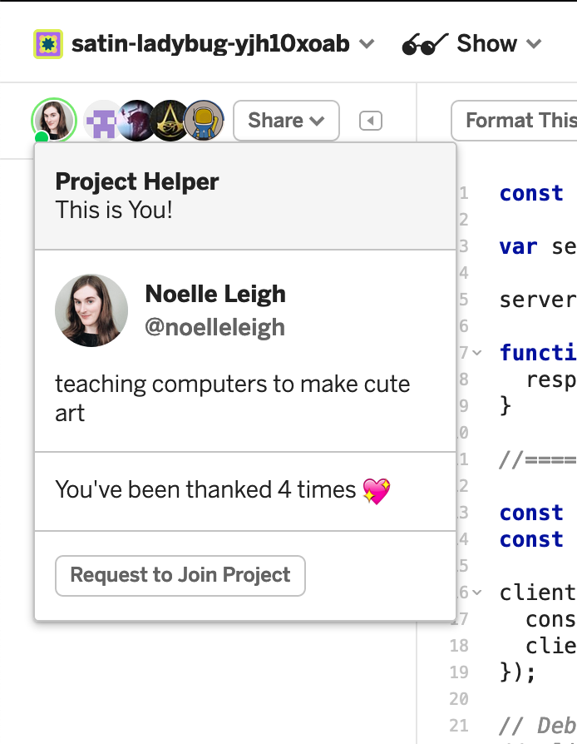Click the sunglasses Show icon
The width and height of the screenshot is (577, 744).
[x=424, y=43]
